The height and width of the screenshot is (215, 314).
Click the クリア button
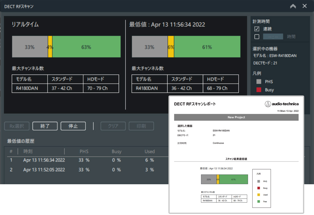113,126
